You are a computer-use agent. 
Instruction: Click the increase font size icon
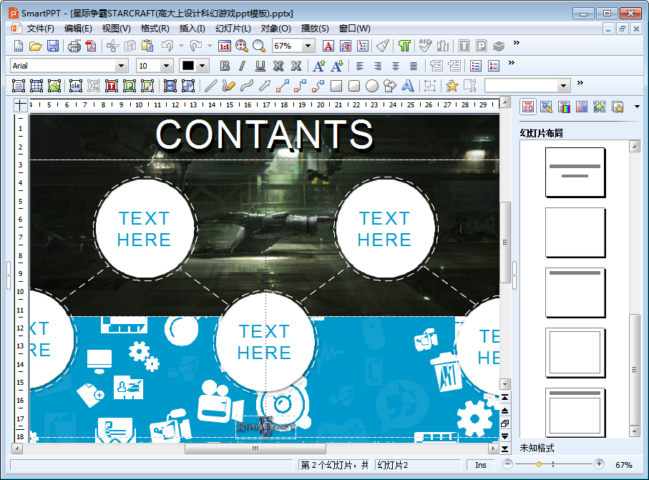point(319,66)
